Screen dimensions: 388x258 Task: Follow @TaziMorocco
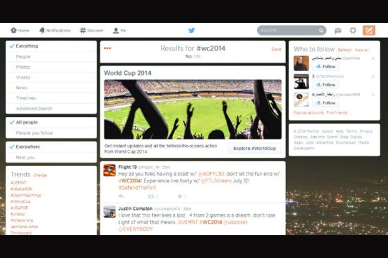coord(325,85)
